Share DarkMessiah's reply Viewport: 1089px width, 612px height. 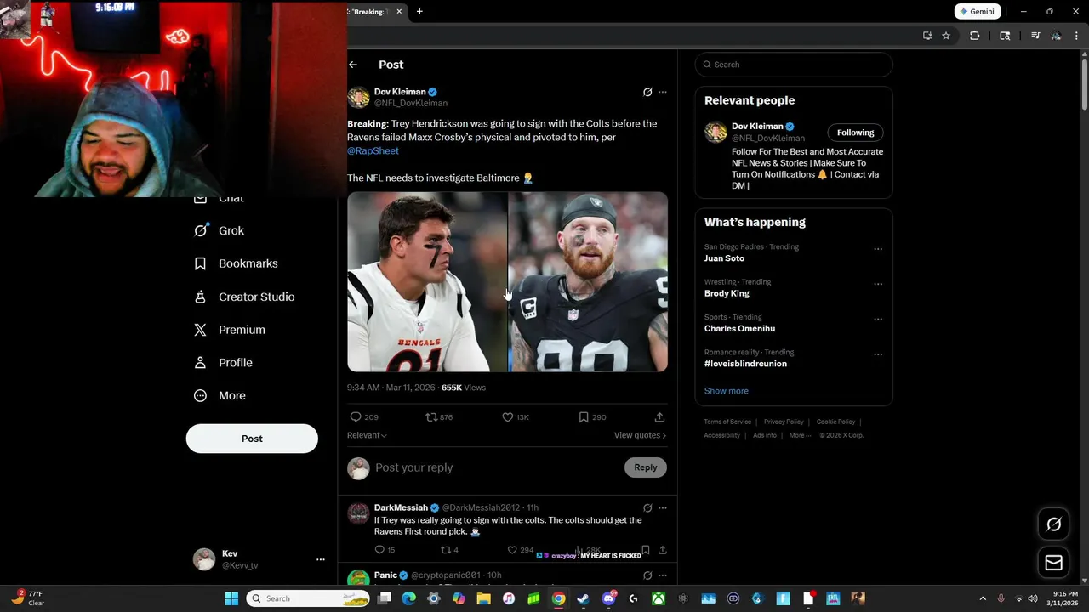point(663,550)
